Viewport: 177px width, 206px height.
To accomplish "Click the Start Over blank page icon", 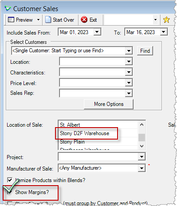I will coord(48,19).
